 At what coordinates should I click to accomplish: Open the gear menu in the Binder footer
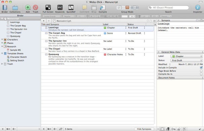[14, 129]
